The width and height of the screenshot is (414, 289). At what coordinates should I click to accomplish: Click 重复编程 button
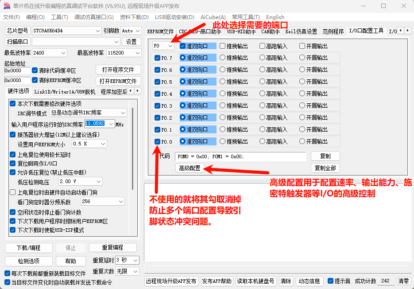click(x=113, y=247)
